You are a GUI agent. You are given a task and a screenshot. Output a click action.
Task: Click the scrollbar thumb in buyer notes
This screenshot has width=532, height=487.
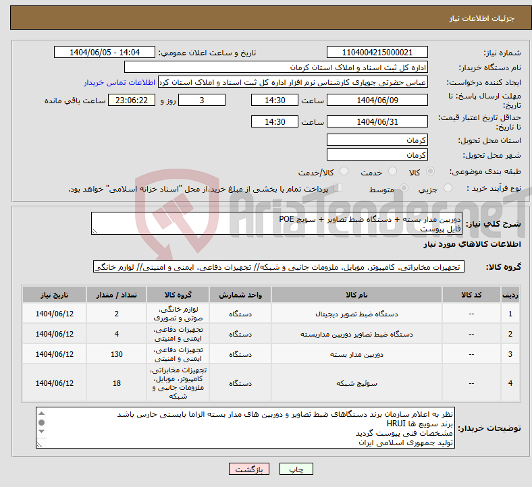[x=42, y=423]
